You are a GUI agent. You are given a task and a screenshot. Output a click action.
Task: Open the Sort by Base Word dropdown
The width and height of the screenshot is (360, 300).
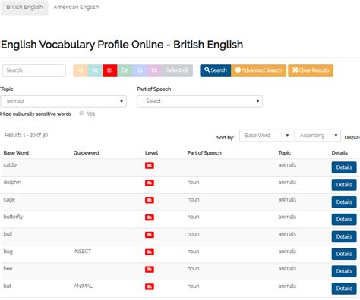click(x=266, y=136)
